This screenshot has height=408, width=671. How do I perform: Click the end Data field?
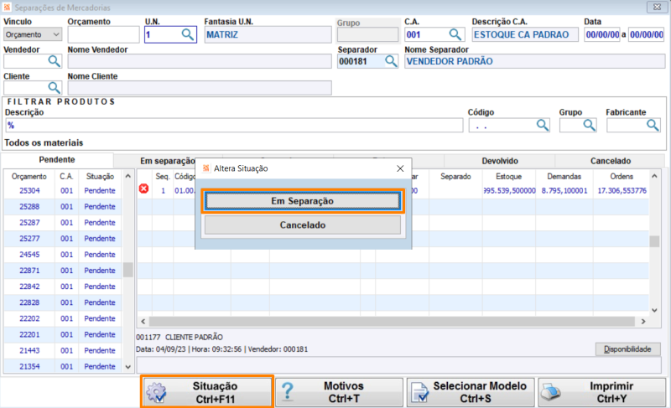pyautogui.click(x=646, y=34)
